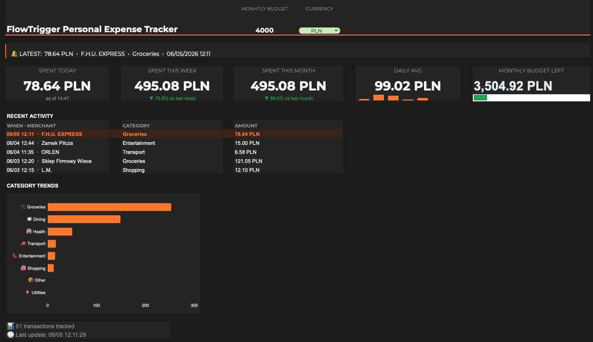Click the daily average mini bar chart

(x=394, y=98)
